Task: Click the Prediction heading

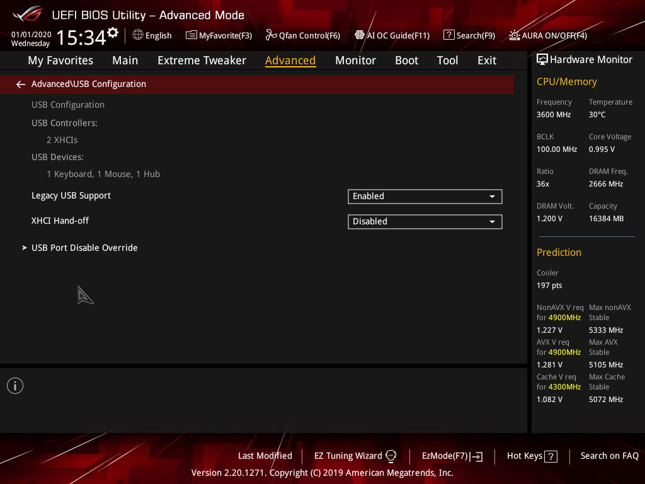Action: pyautogui.click(x=559, y=252)
